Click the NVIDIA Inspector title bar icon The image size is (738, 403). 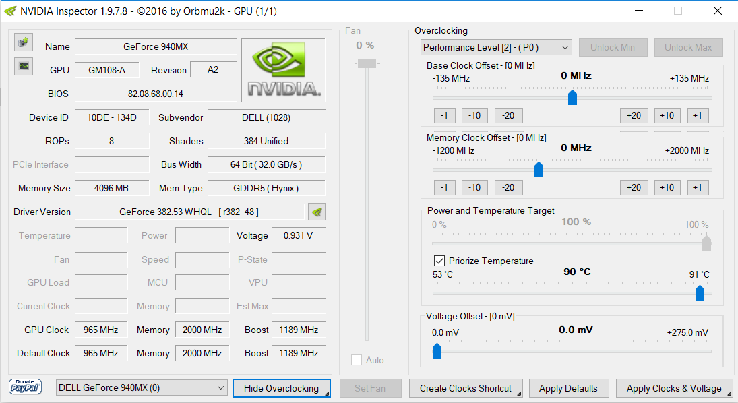click(10, 11)
